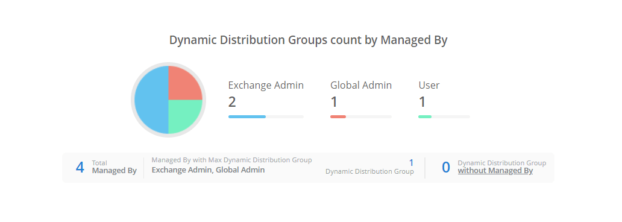
Task: Click the 'Total Managed By' label
Action: point(115,167)
